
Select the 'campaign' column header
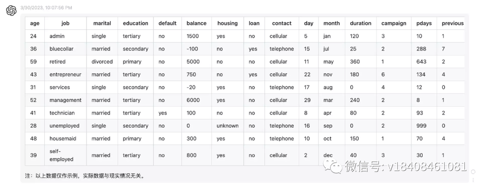point(394,23)
